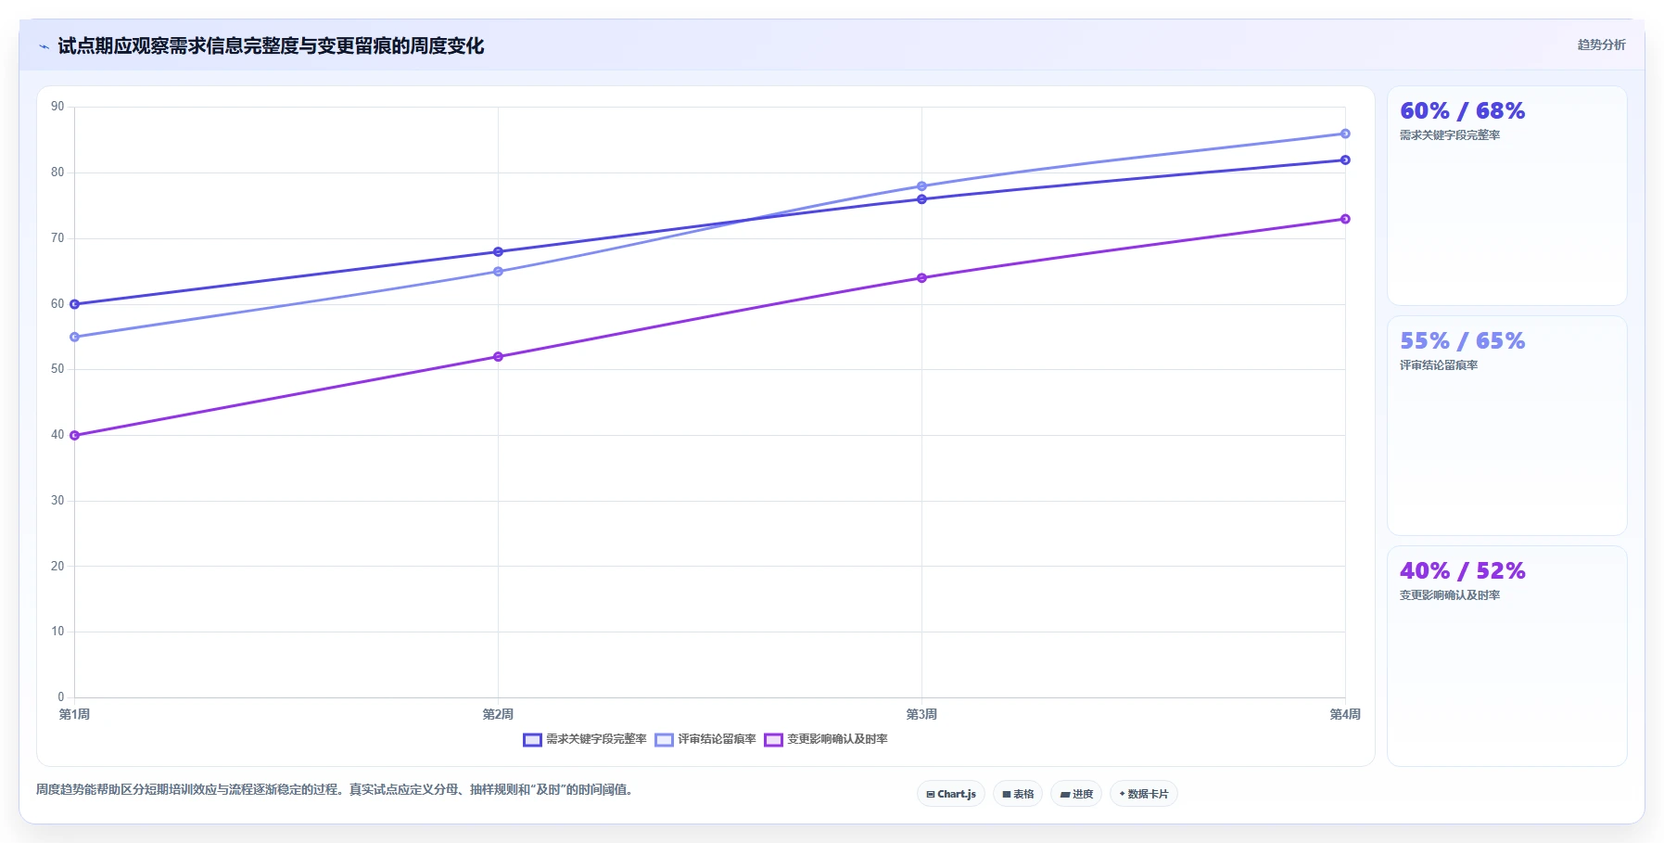Click 需求关键字段完整率 point at 第1周 (60)

point(74,304)
